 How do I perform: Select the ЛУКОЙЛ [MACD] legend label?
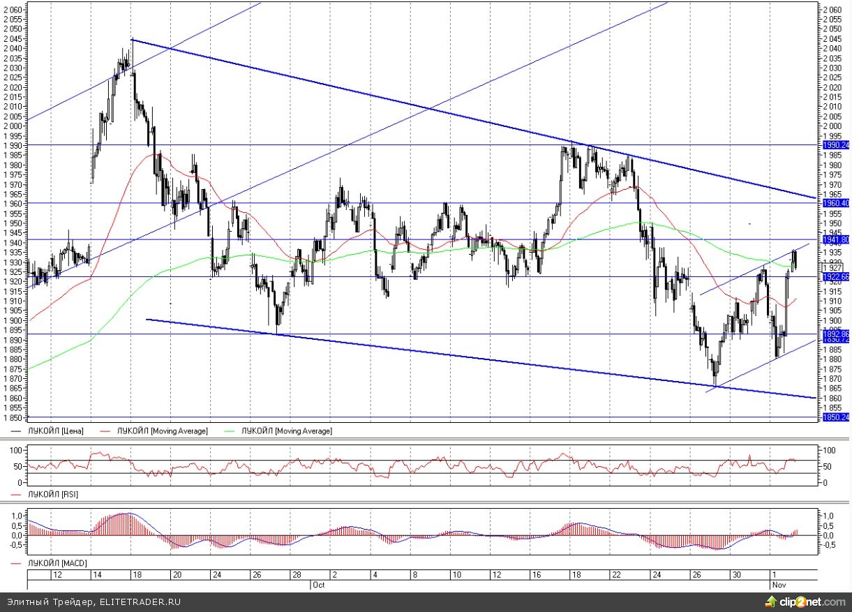(x=57, y=562)
